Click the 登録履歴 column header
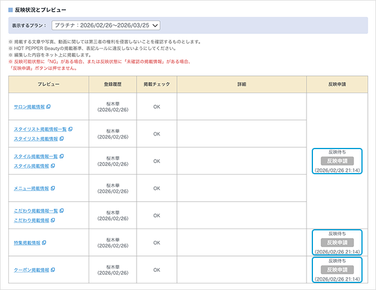The width and height of the screenshot is (376, 290). tap(113, 84)
